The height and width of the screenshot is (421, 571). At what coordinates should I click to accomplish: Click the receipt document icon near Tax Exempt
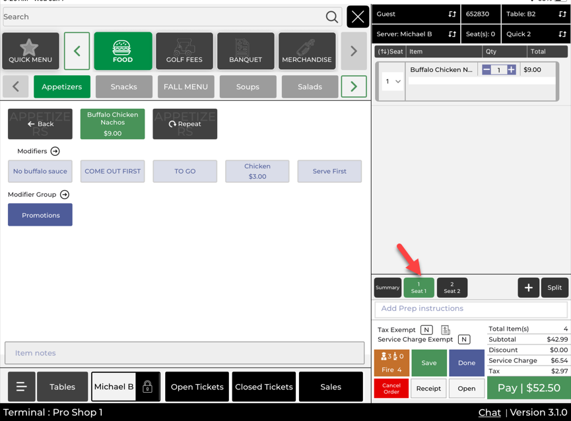click(446, 330)
